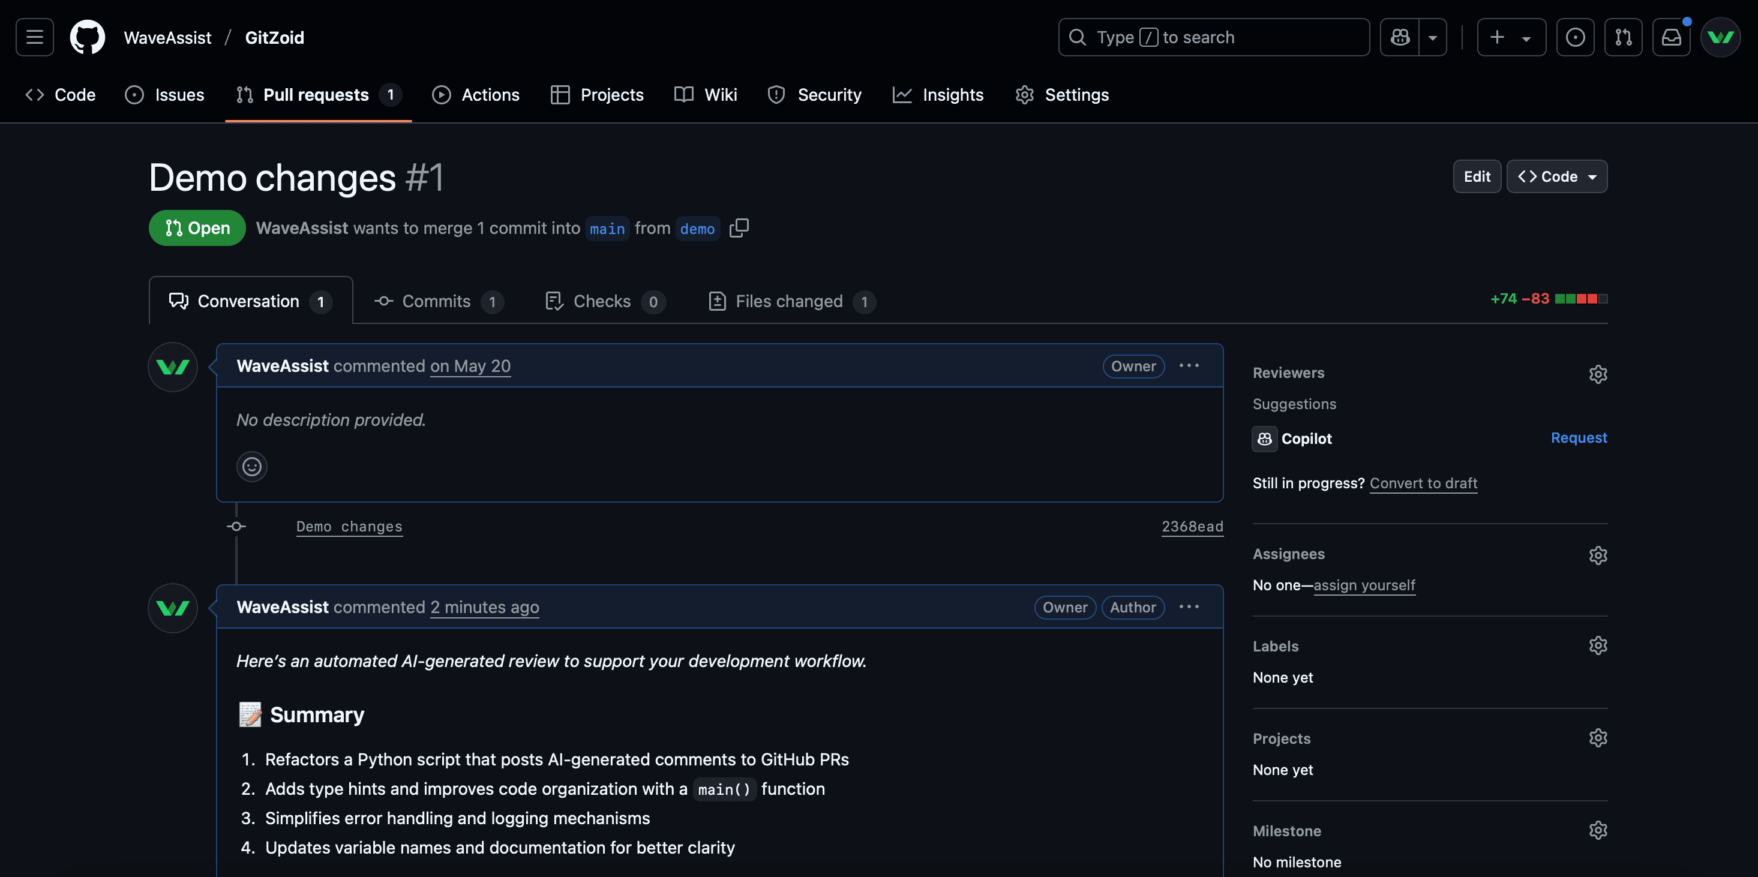Viewport: 1758px width, 877px height.
Task: Open the Copilot chat icon in header
Action: click(x=1400, y=37)
